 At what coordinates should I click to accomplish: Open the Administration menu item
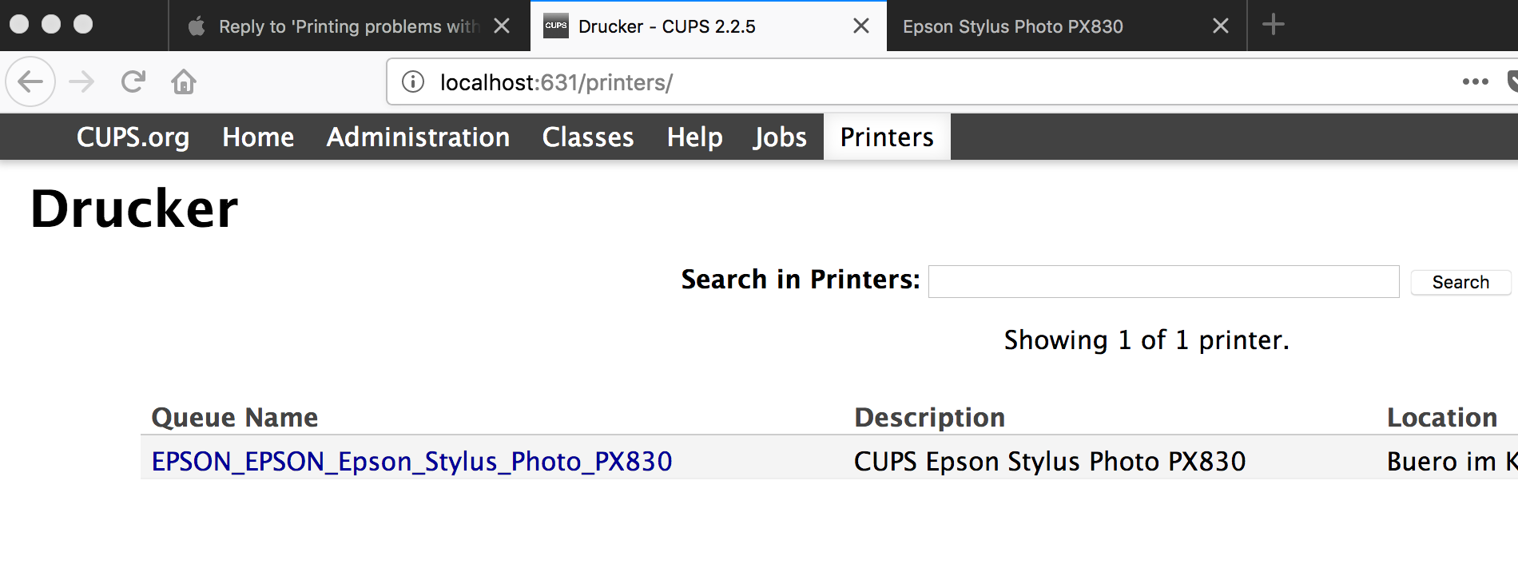(x=418, y=137)
